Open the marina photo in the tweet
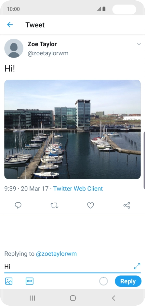The height and width of the screenshot is (306, 145). tap(72, 129)
